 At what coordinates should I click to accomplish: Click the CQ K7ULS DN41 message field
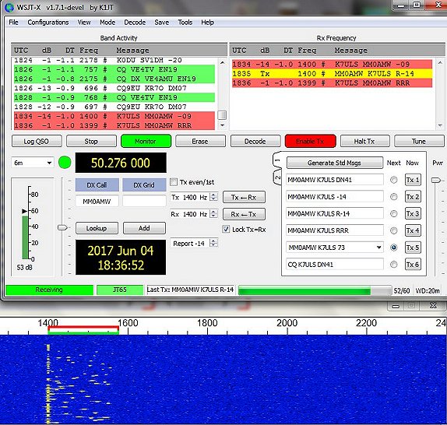335,265
